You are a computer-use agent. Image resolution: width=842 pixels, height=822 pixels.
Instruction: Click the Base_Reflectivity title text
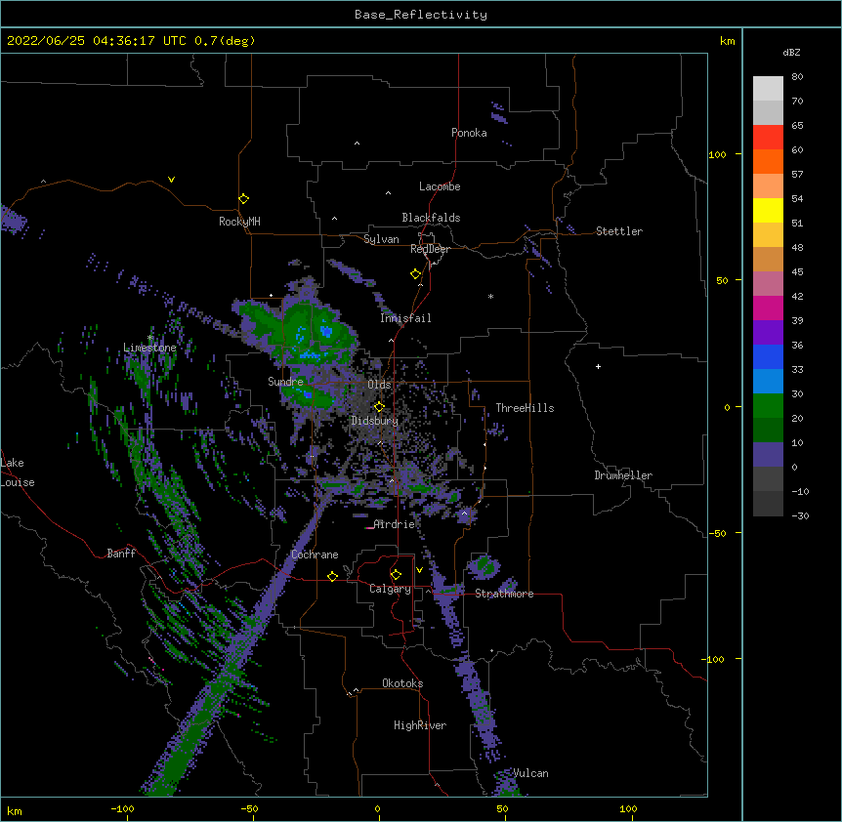pos(420,15)
